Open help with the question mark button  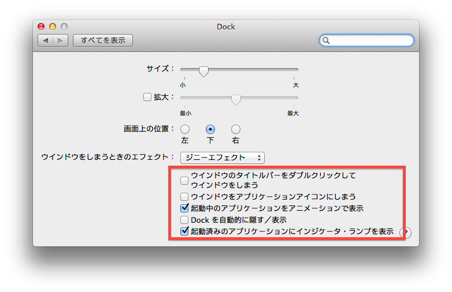pos(405,233)
